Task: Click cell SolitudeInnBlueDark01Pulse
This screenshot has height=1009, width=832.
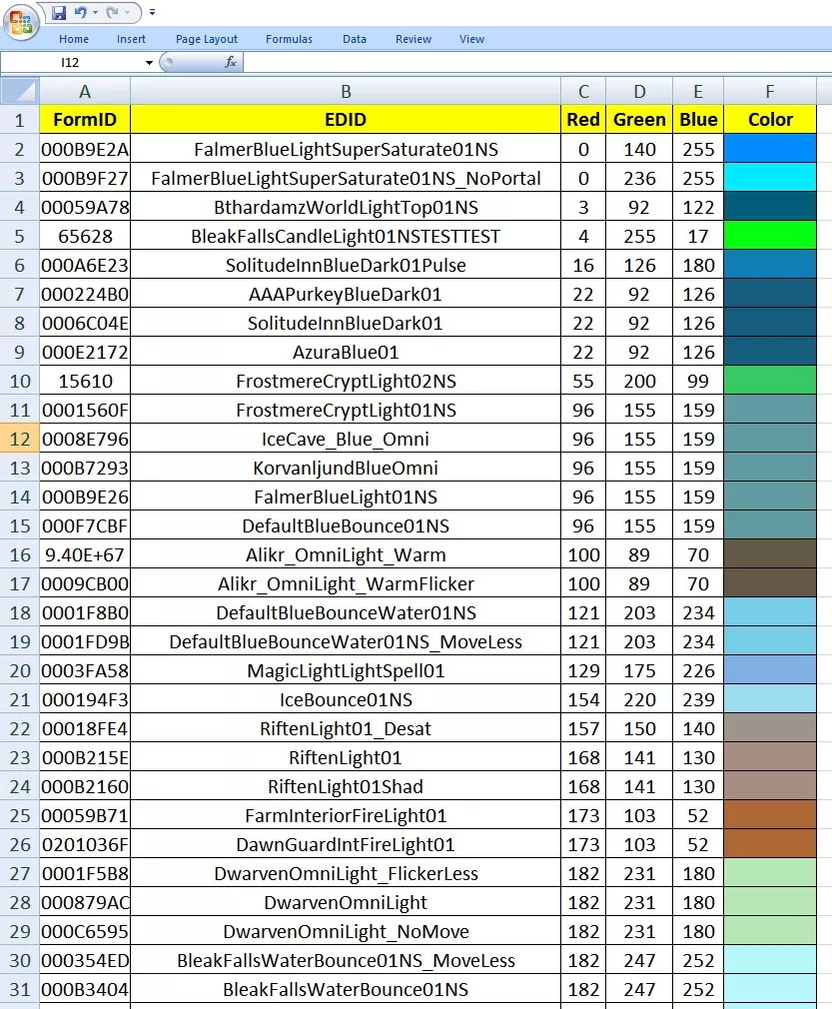Action: (x=346, y=265)
